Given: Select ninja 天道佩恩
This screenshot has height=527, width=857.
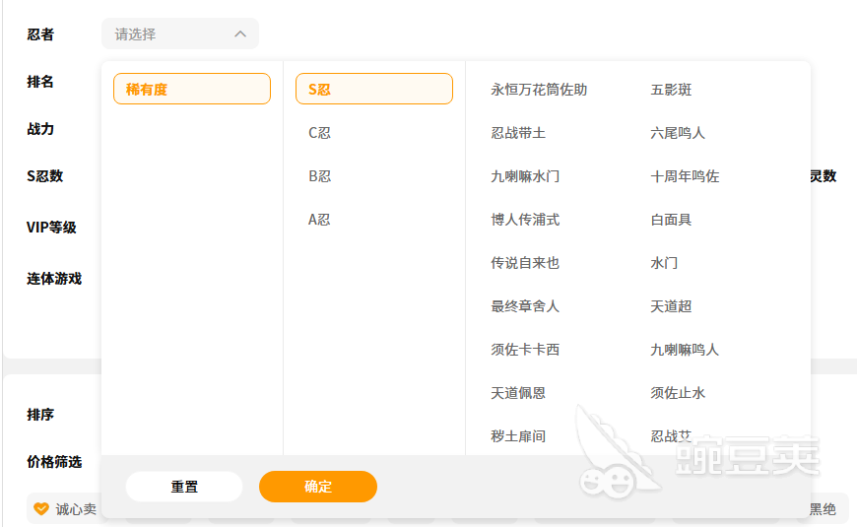Looking at the screenshot, I should [518, 393].
